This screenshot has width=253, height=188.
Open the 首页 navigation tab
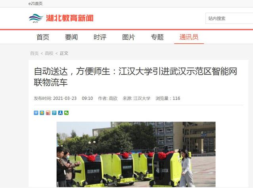click(43, 37)
